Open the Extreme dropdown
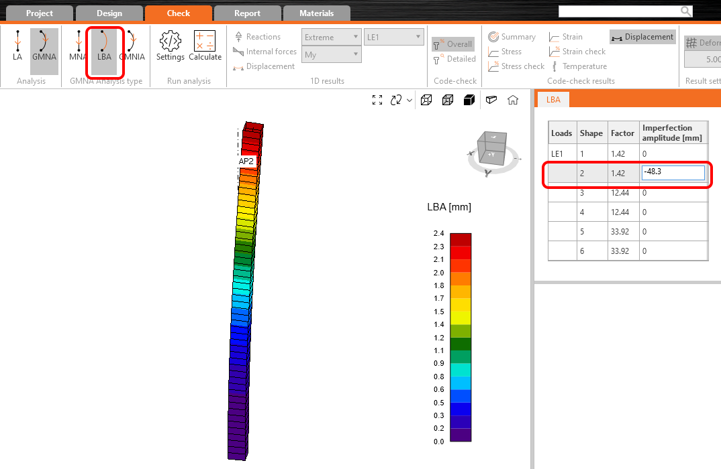This screenshot has height=469, width=721. point(332,37)
